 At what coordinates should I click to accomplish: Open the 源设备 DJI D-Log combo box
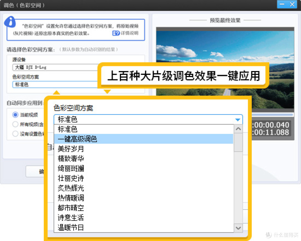point(55,68)
